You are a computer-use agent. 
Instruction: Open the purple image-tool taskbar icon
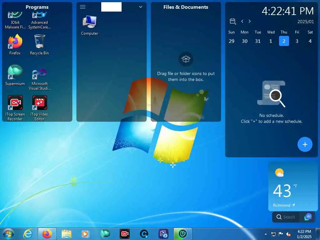pos(163,234)
